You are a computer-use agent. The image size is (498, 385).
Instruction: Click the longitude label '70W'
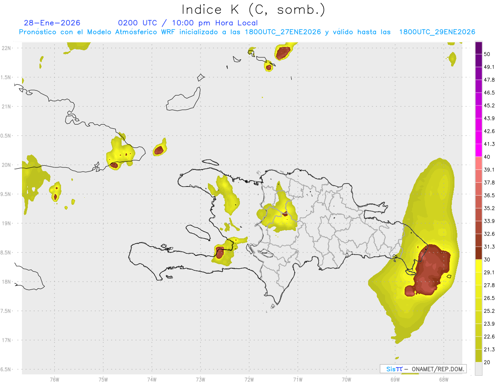(x=347, y=379)
